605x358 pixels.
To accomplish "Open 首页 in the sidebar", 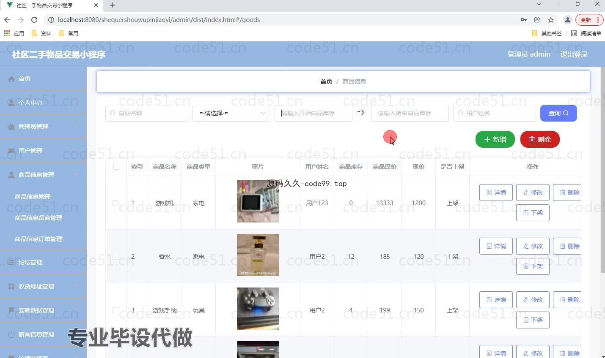I will click(x=43, y=79).
